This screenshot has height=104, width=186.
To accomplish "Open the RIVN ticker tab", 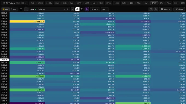I will (146, 3).
